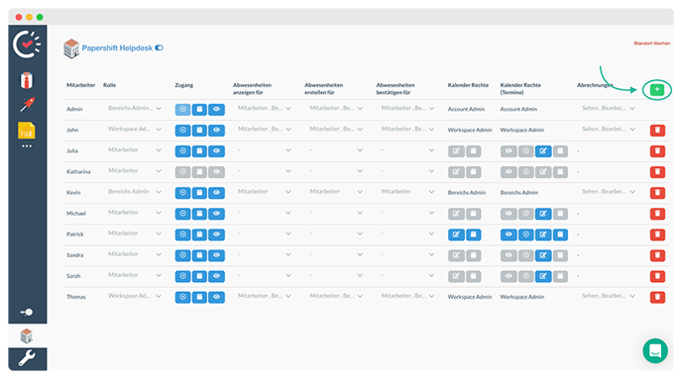Open the building location sidebar tab

click(27, 335)
